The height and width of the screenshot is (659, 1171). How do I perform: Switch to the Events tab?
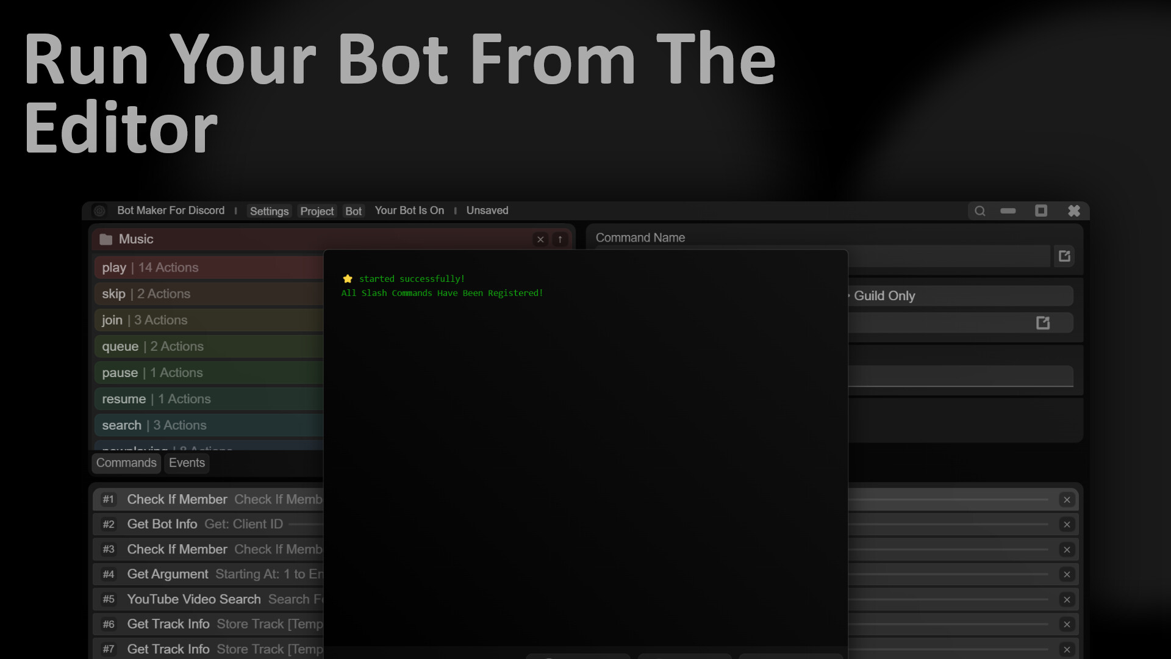pos(187,463)
